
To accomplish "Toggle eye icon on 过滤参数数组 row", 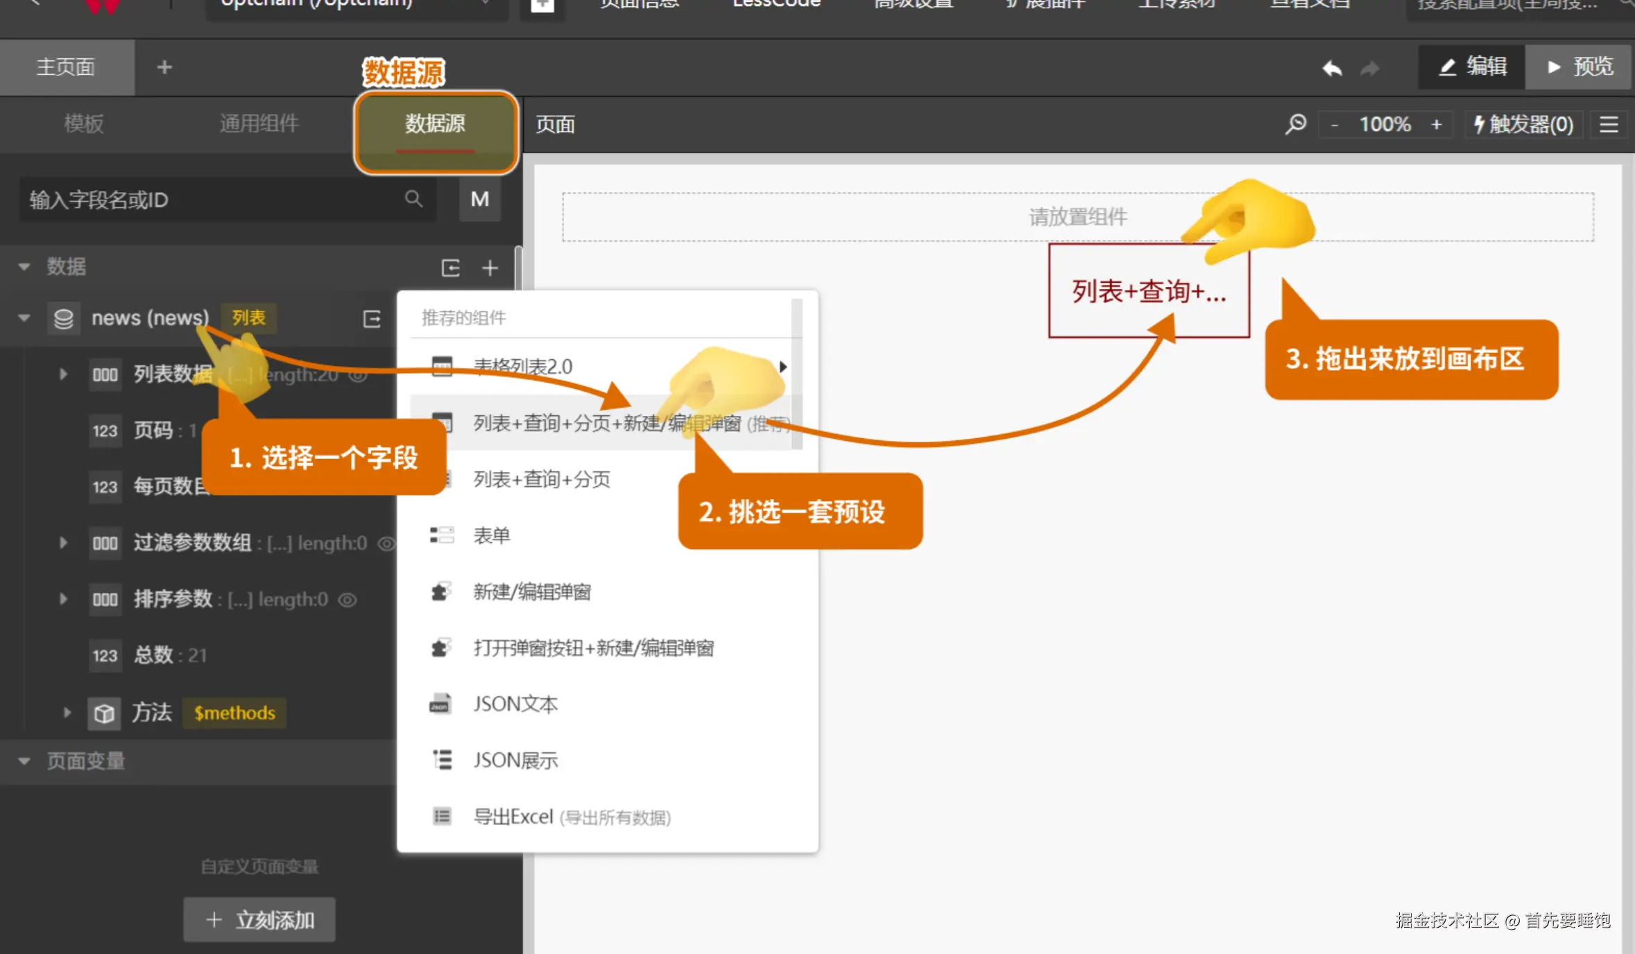I will coord(386,544).
